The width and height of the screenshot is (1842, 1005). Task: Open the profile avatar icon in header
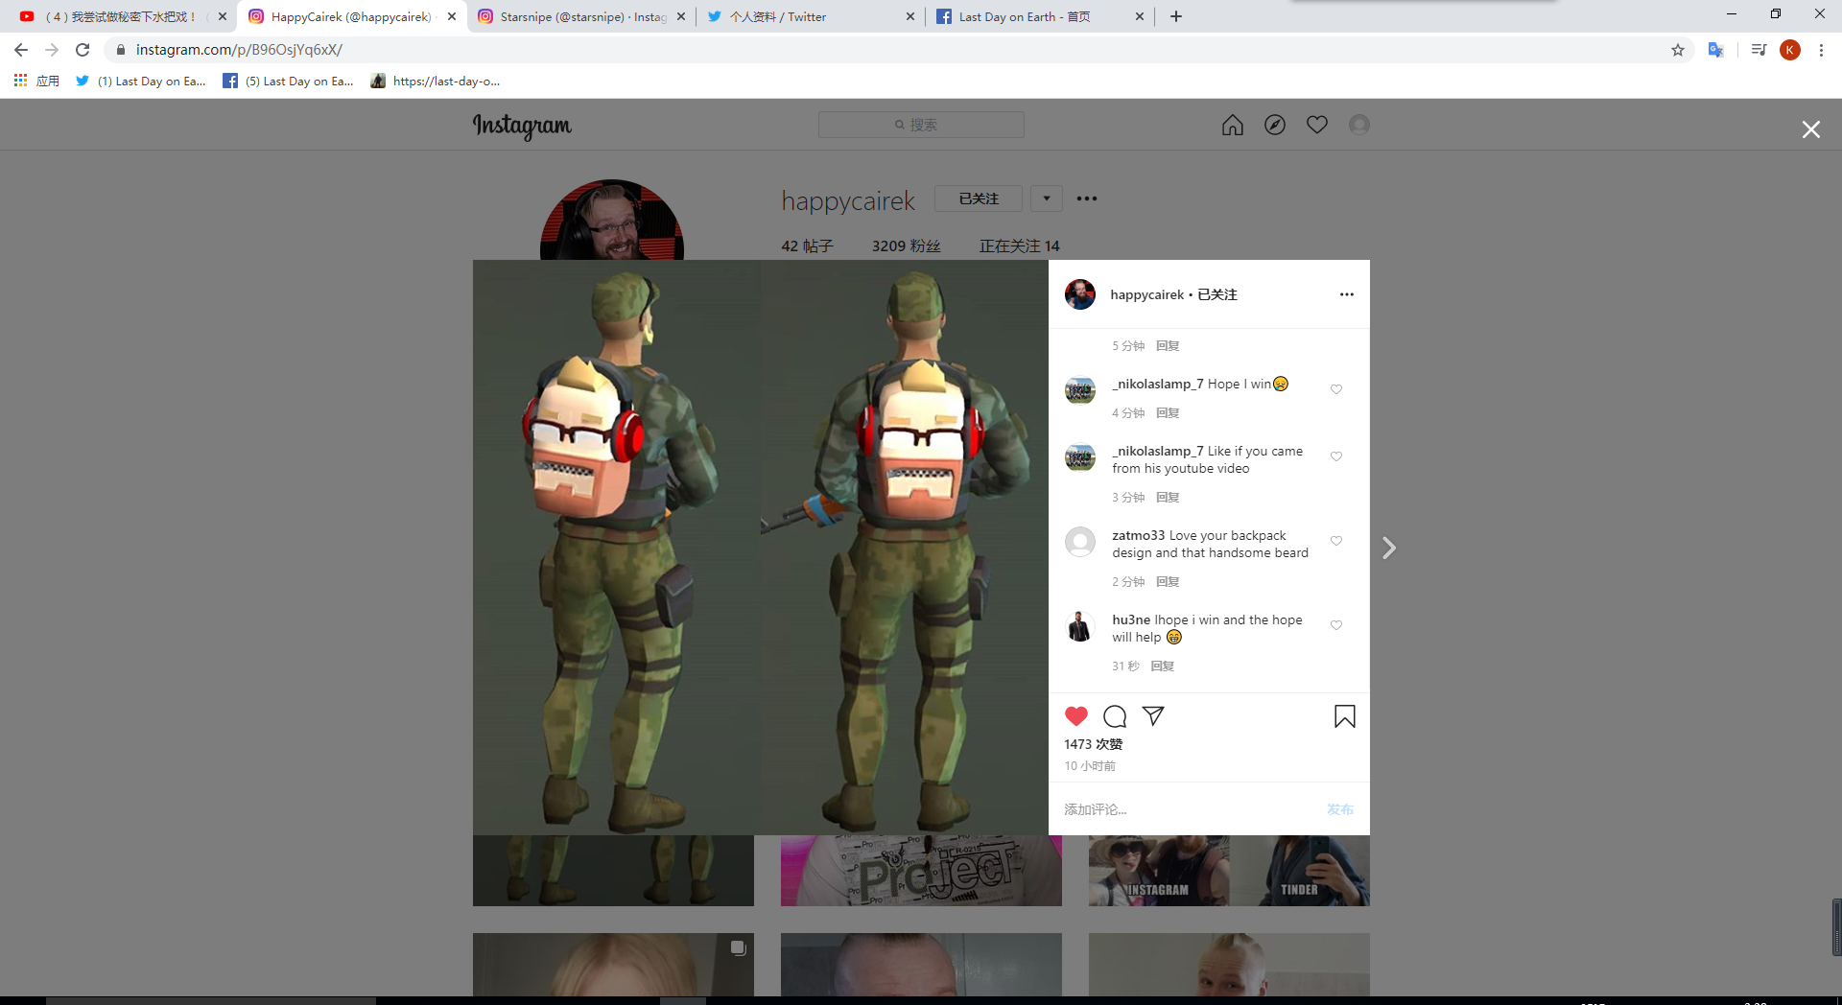coord(1358,125)
